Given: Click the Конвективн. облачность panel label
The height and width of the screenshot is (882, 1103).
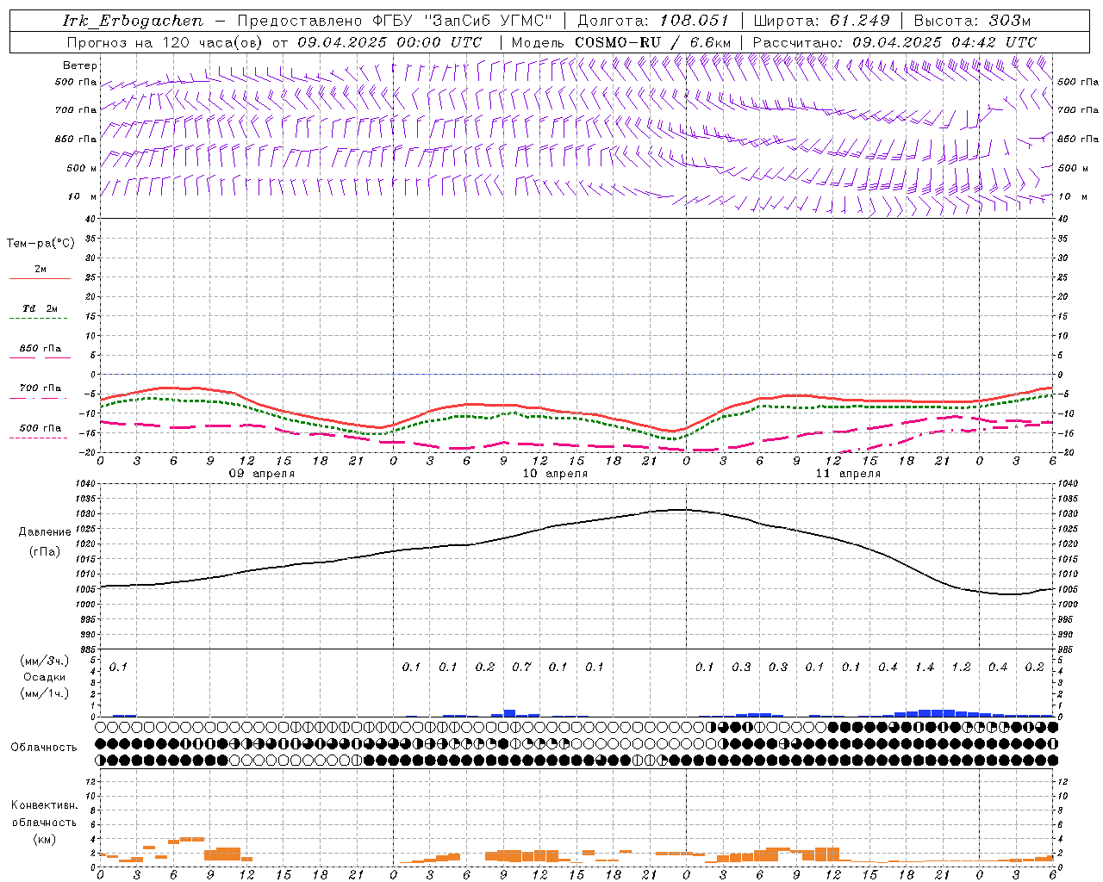Looking at the screenshot, I should pos(44,822).
